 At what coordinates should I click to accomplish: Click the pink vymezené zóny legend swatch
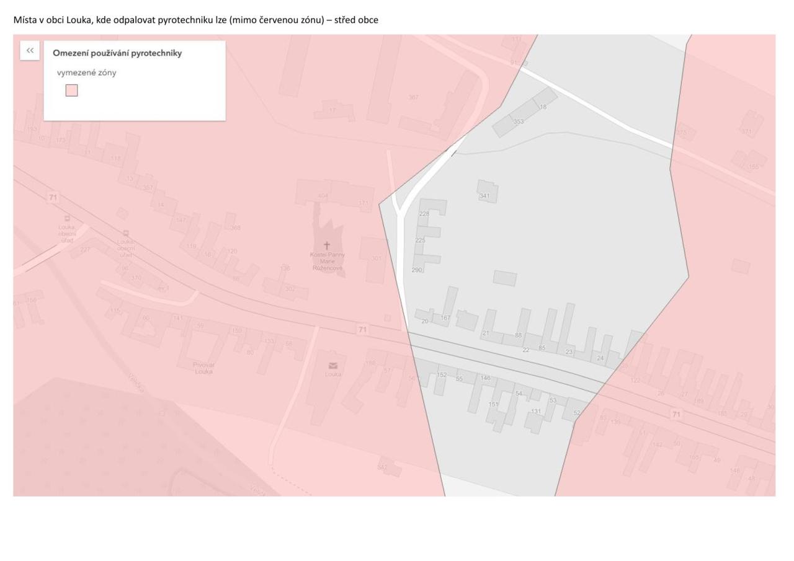point(71,91)
